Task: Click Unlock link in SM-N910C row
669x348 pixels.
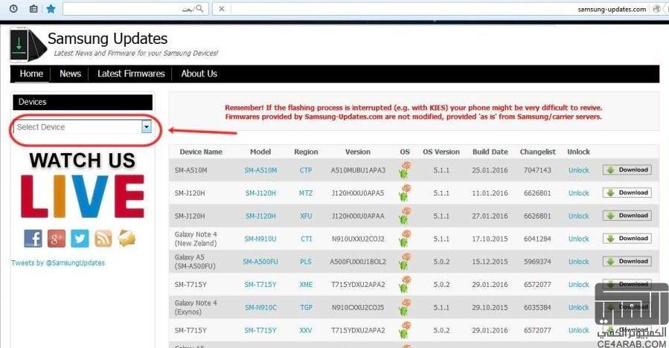Action: 578,308
